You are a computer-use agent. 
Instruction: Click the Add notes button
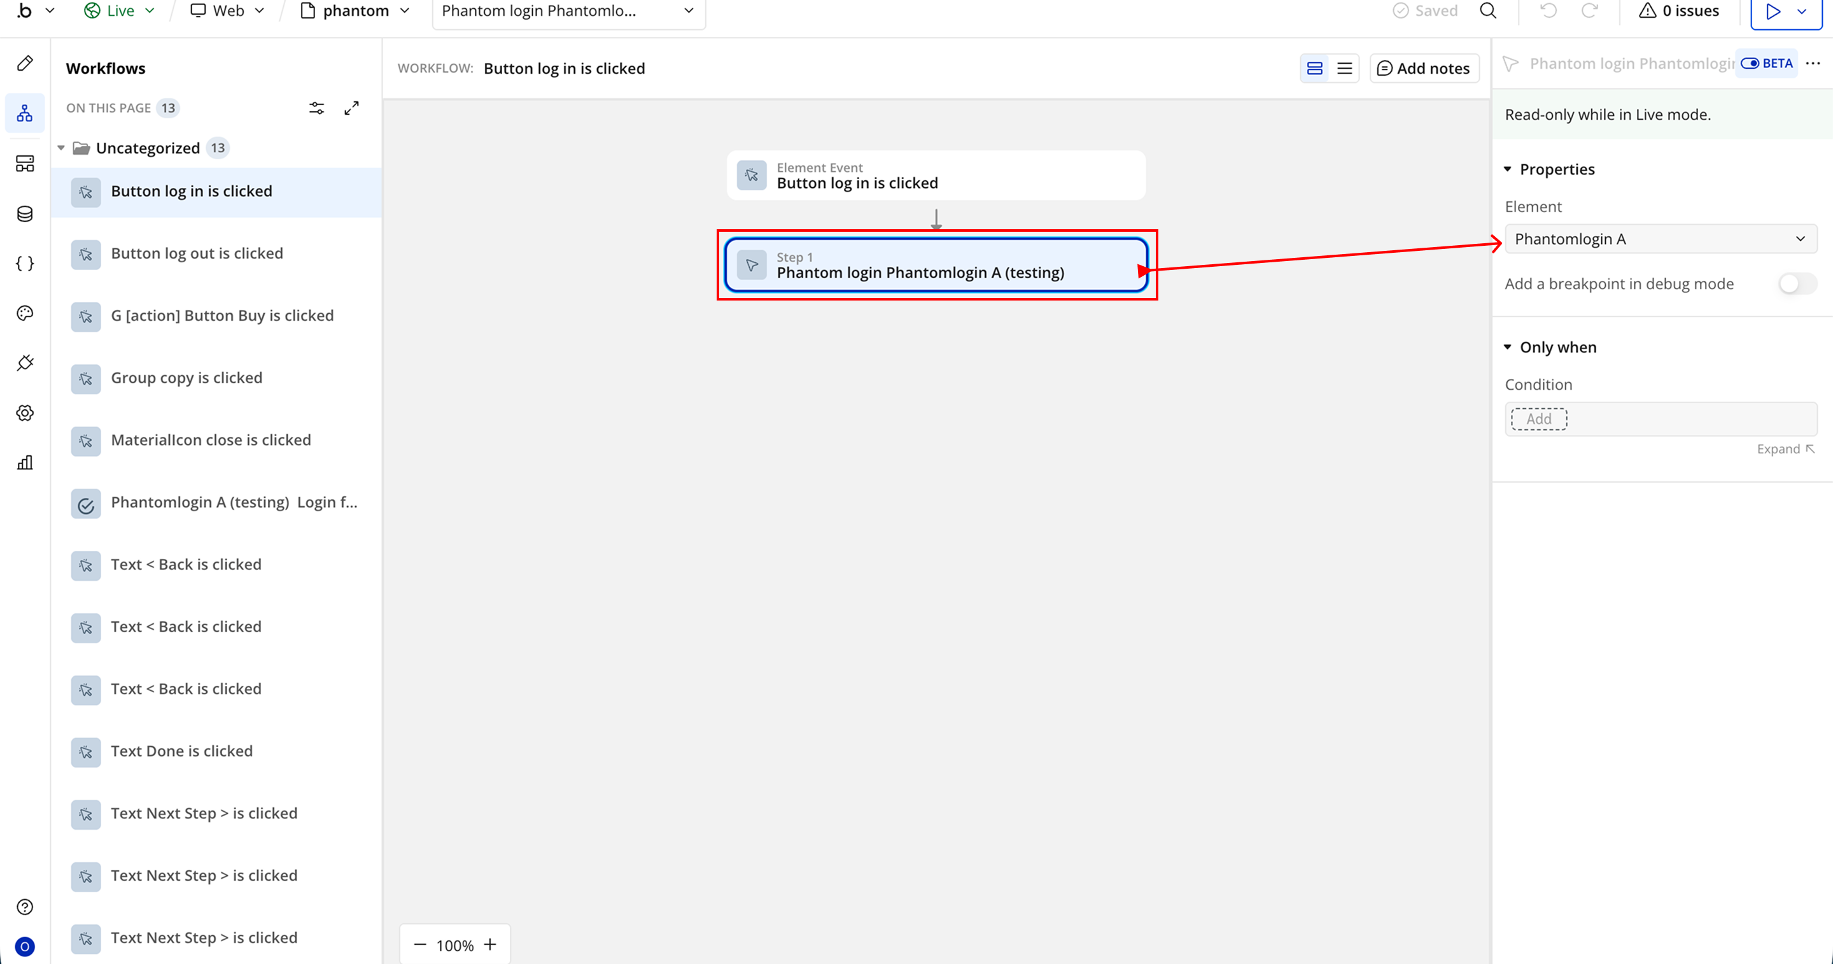[1424, 68]
